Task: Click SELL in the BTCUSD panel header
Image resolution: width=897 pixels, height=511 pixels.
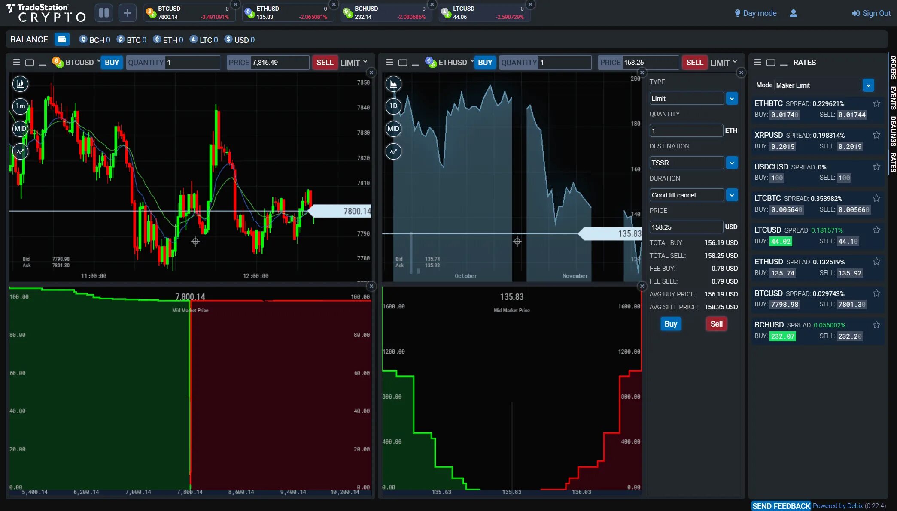Action: pyautogui.click(x=325, y=62)
